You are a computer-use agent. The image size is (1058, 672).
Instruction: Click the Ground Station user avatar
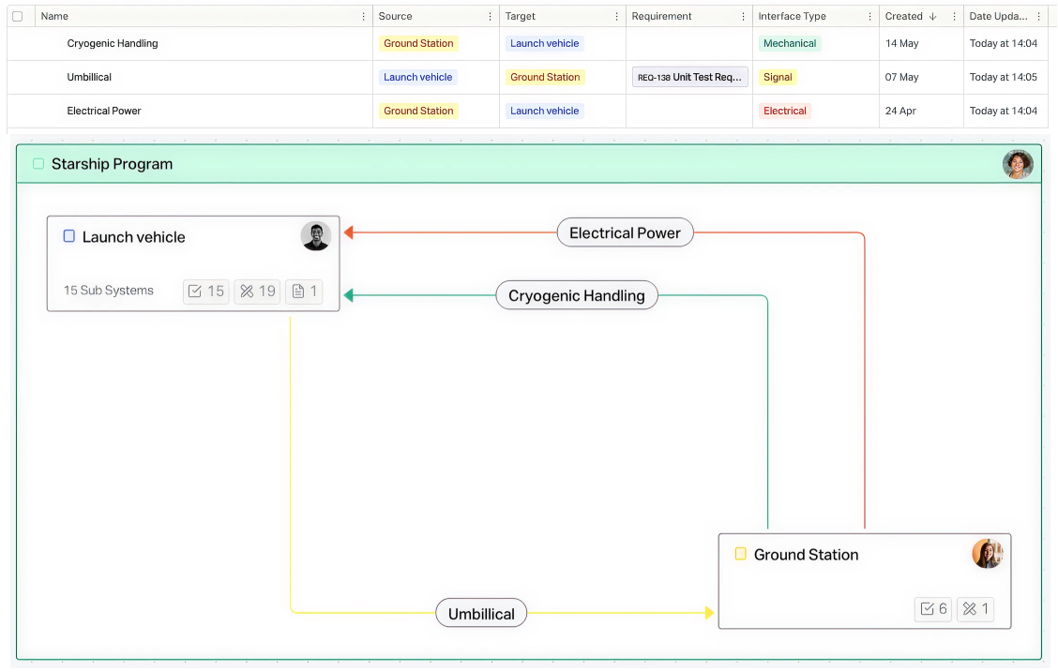pyautogui.click(x=988, y=554)
